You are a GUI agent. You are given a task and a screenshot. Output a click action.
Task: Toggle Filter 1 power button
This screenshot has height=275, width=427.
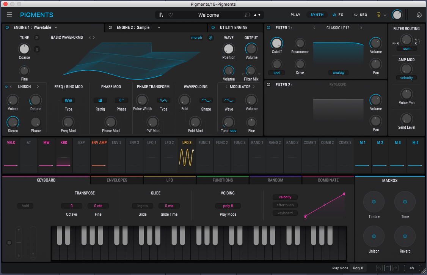click(x=268, y=28)
